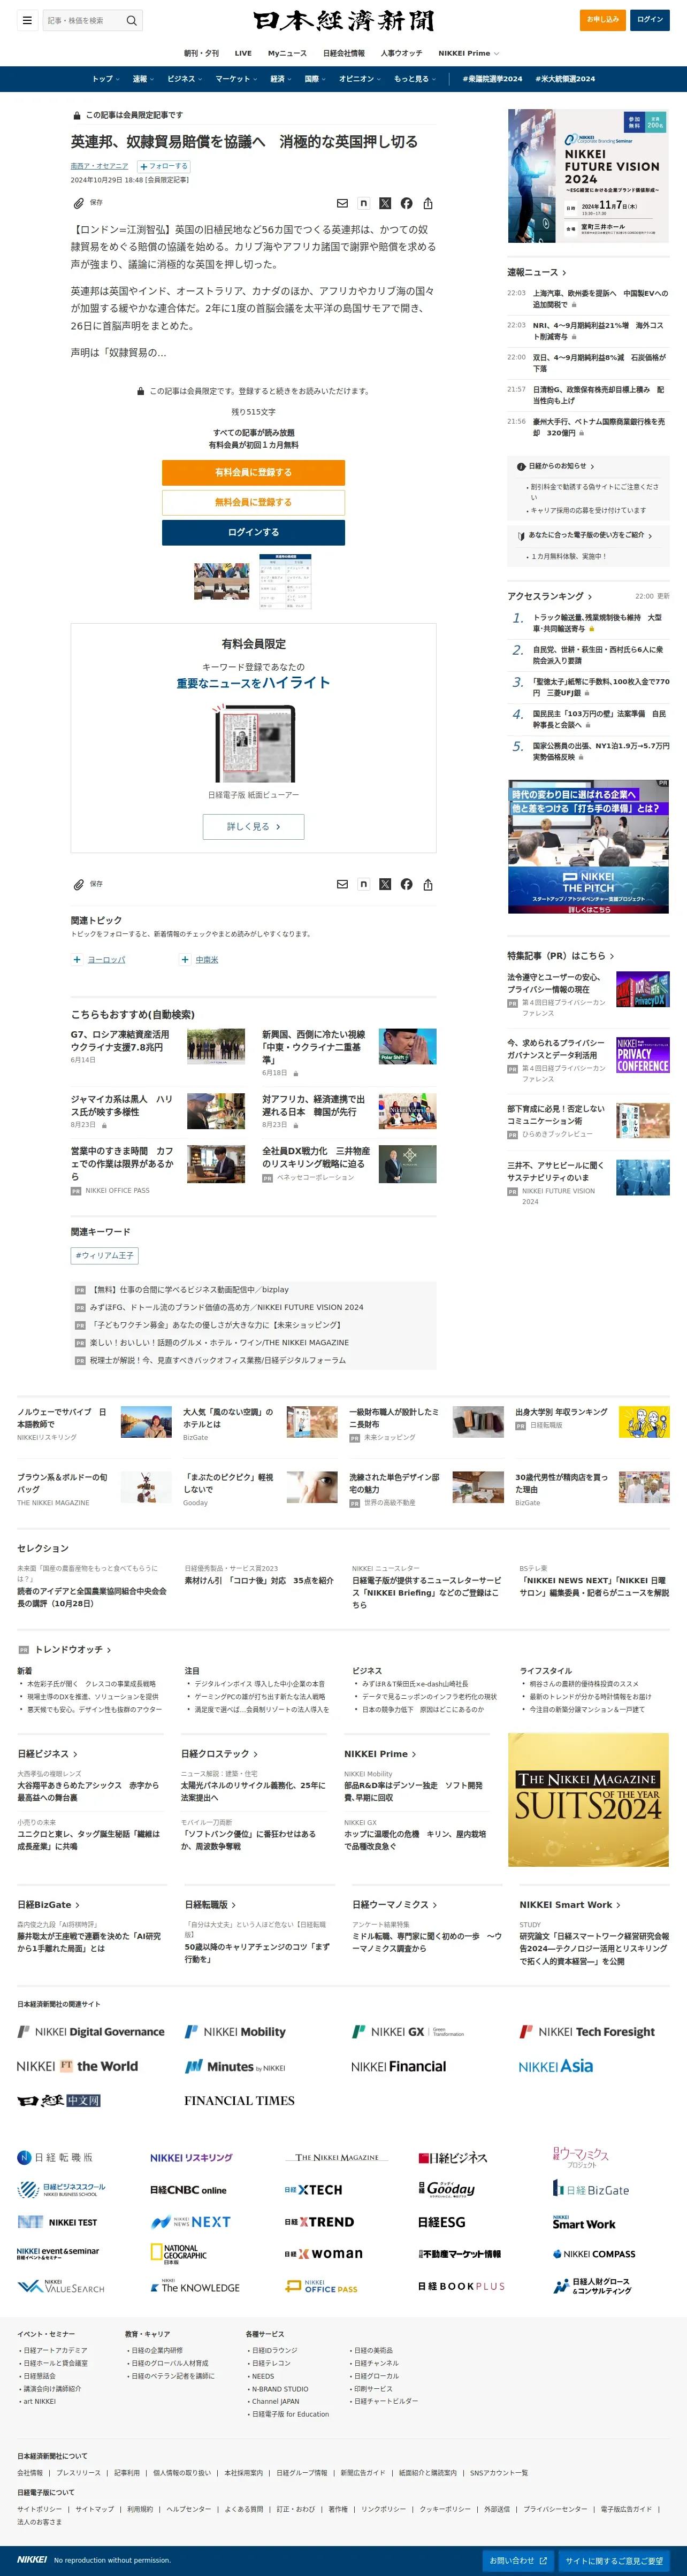Open the NIKKEI GX logo link
The width and height of the screenshot is (687, 2576).
tap(408, 2031)
